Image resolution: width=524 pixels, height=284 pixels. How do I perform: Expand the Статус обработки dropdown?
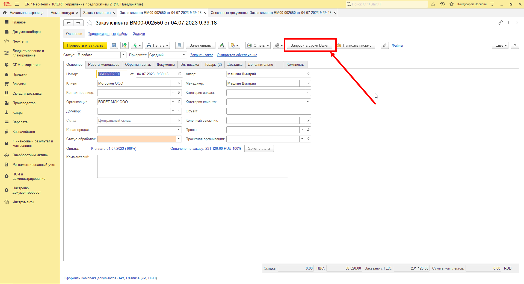pyautogui.click(x=179, y=139)
